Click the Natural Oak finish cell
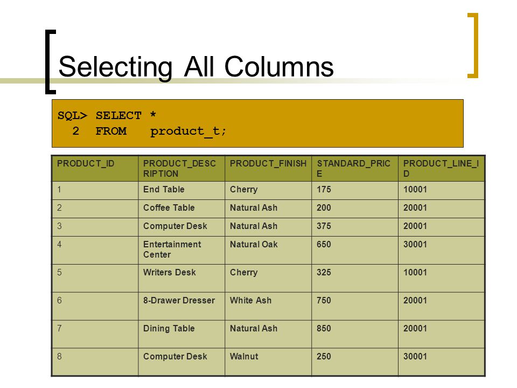This screenshot has width=517, height=388. 268,250
